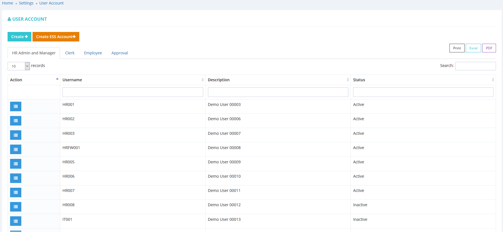Open action menu icon for HR001 row
Screen dimensions: 503x232
[x=16, y=106]
